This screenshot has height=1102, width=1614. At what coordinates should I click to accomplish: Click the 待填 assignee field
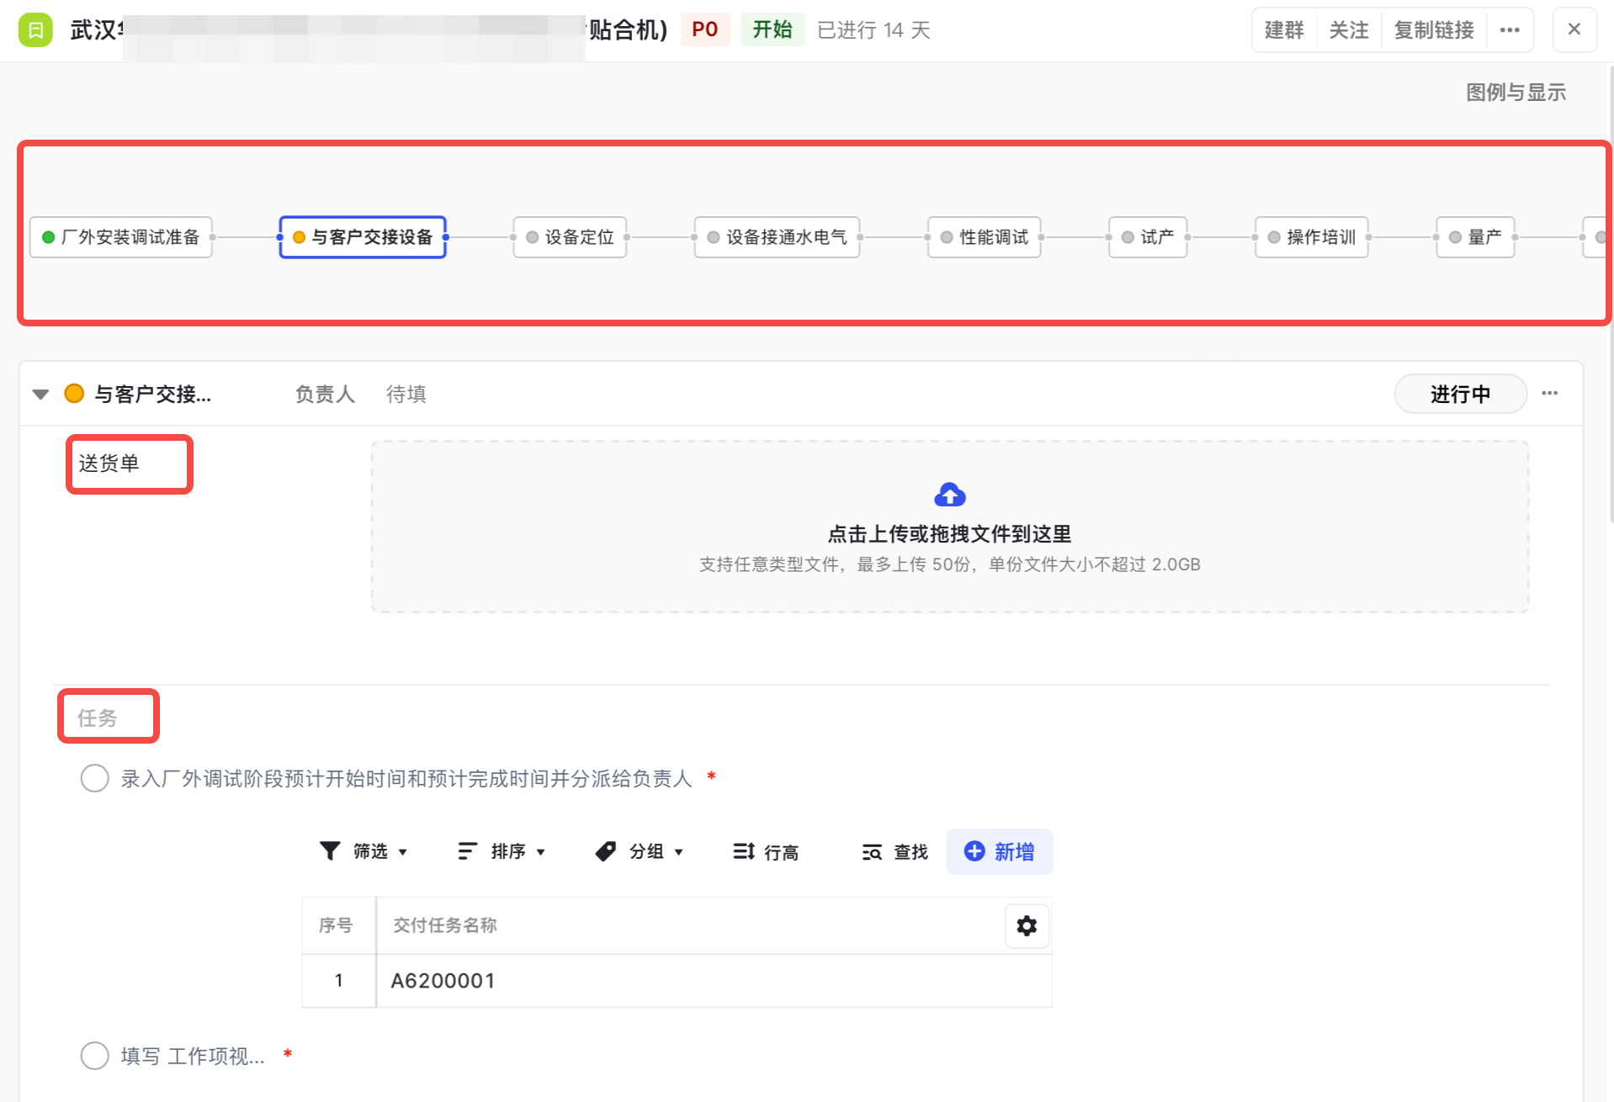click(x=406, y=394)
